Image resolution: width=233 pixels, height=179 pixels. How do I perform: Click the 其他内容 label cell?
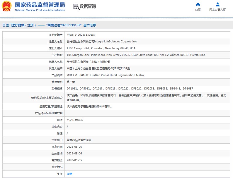(34, 127)
